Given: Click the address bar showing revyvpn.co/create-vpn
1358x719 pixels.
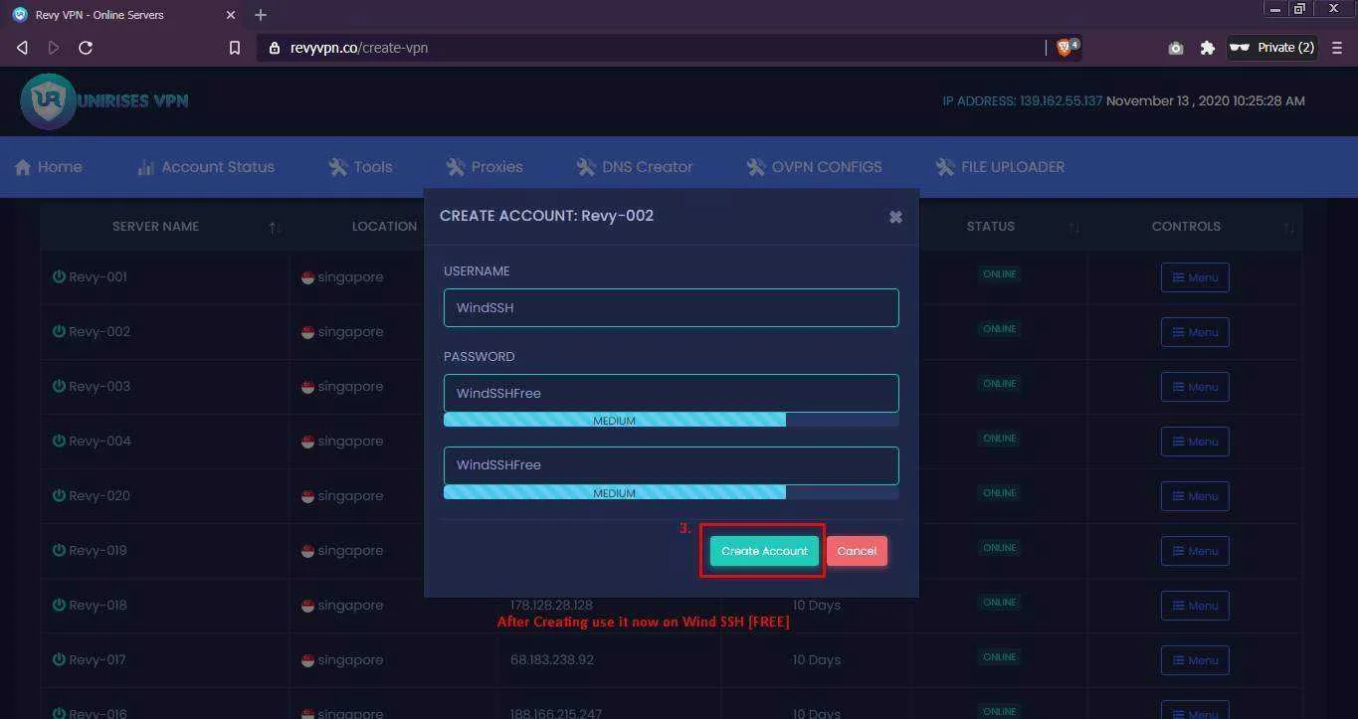Looking at the screenshot, I should (652, 48).
